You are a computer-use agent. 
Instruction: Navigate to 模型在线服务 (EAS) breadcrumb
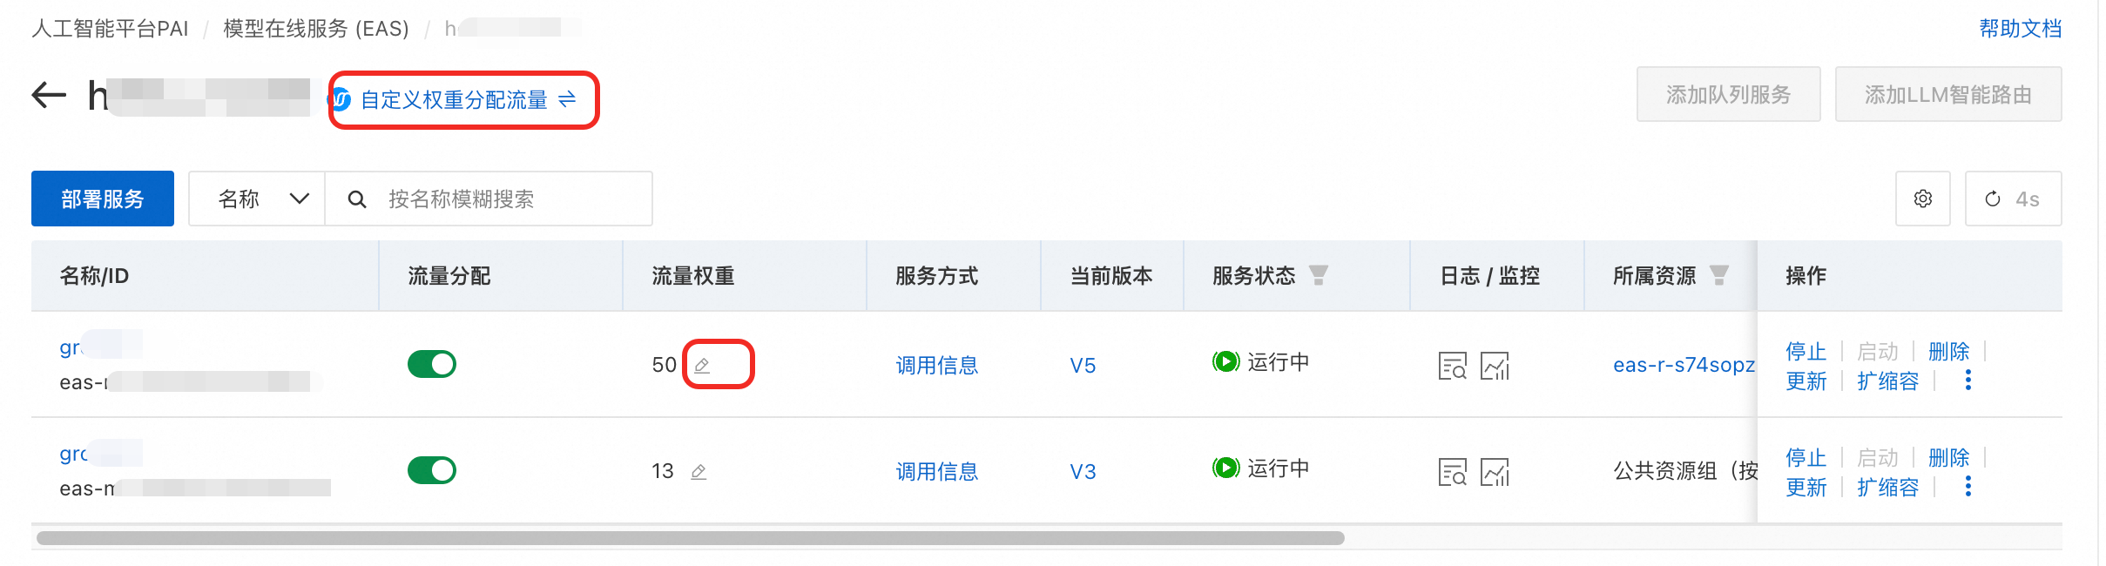(316, 29)
